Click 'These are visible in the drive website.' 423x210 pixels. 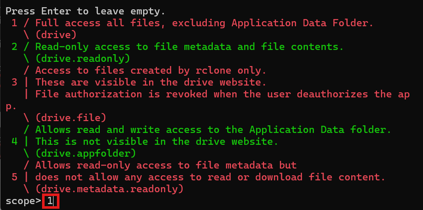click(x=151, y=82)
